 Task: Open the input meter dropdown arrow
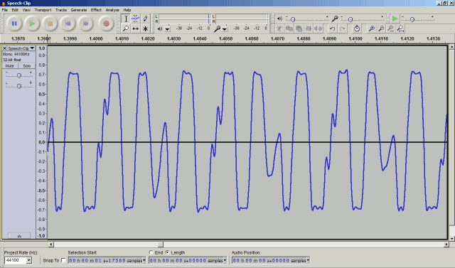(225, 29)
